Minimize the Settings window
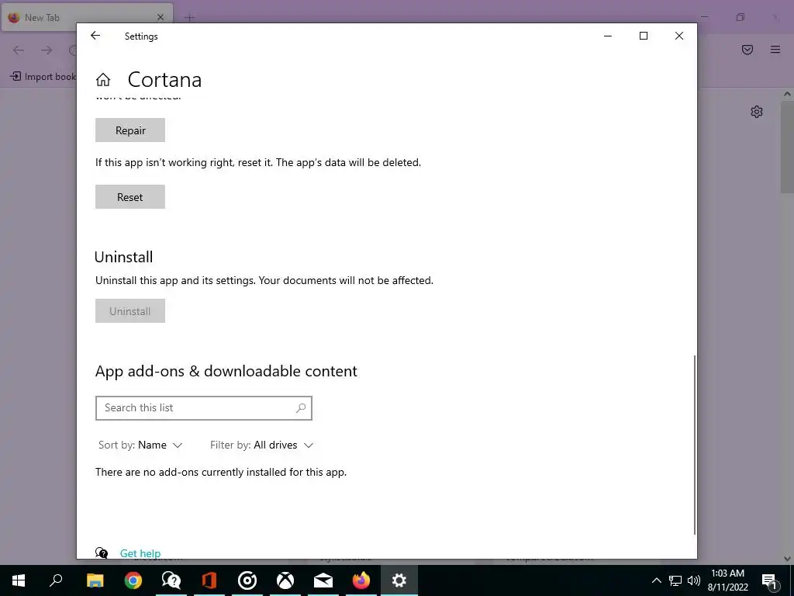The height and width of the screenshot is (596, 794). [x=608, y=36]
